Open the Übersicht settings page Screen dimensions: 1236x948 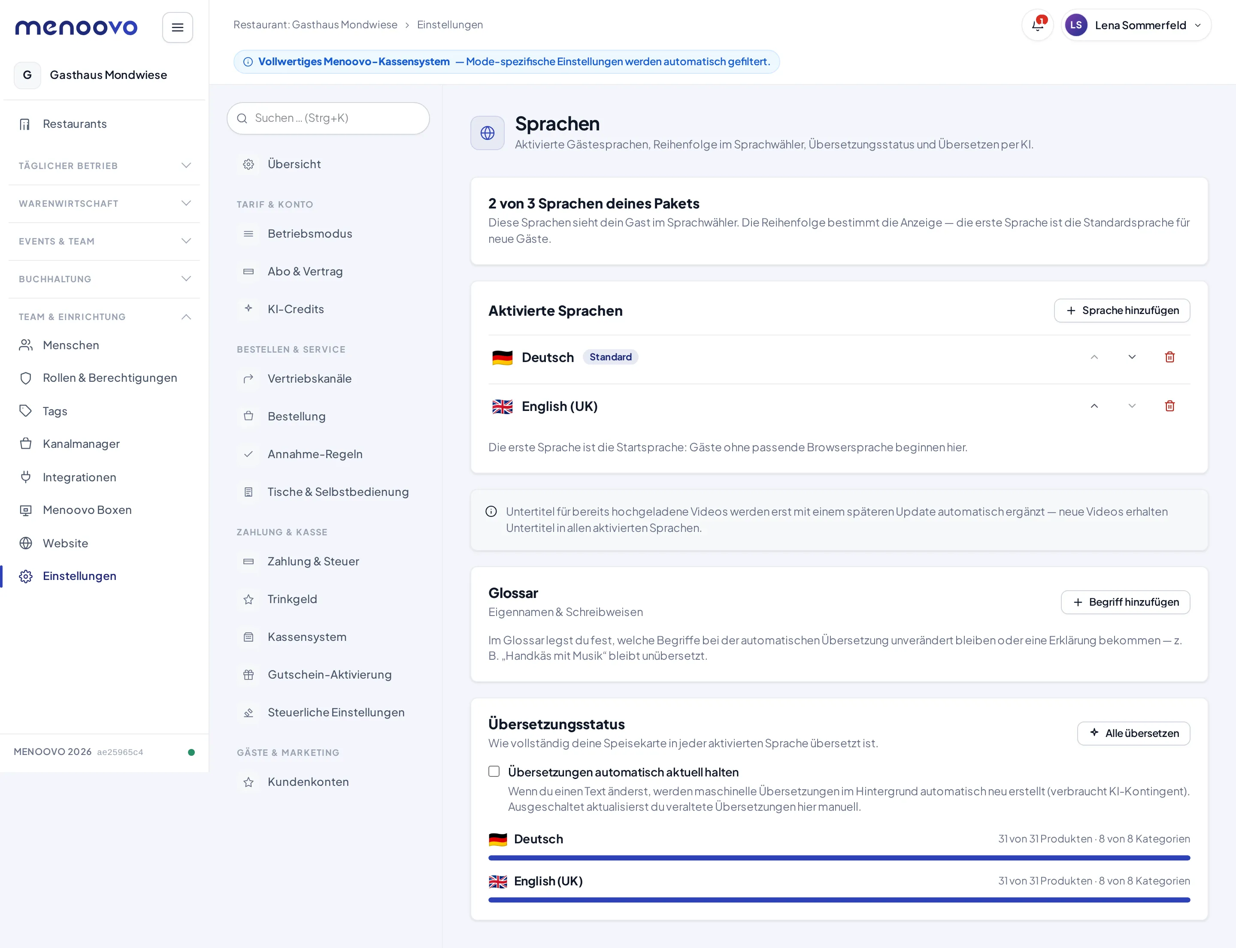click(x=328, y=164)
